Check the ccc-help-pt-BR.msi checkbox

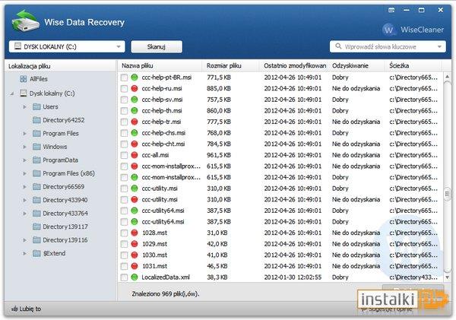[124, 78]
